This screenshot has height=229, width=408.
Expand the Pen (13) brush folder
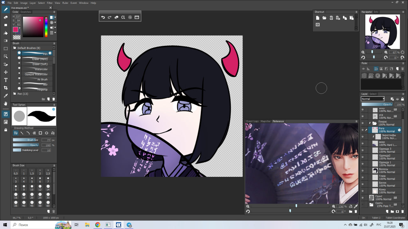[15, 94]
